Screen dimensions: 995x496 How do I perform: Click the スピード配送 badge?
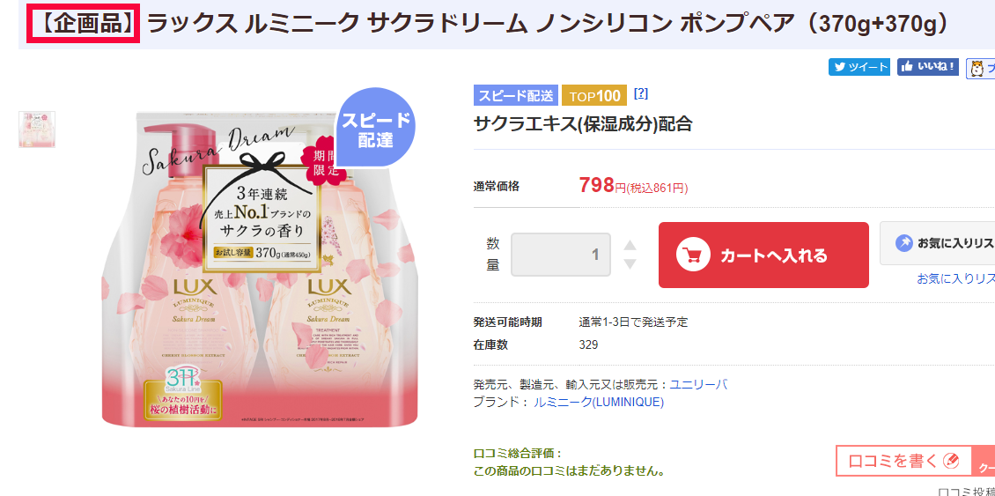516,95
